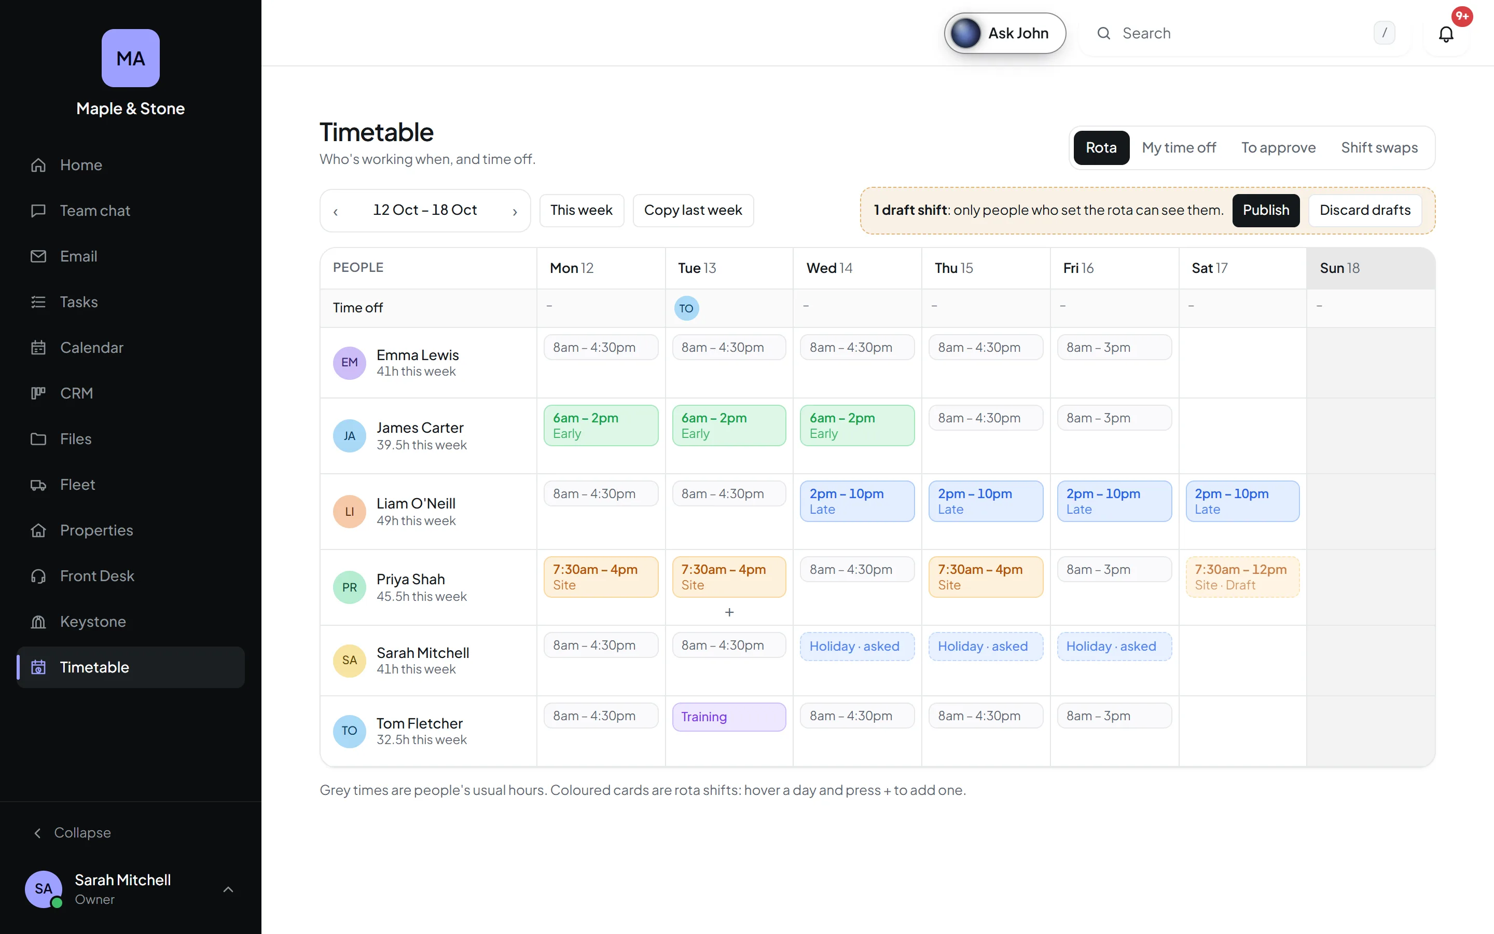Click the search magnifier icon

pos(1104,33)
